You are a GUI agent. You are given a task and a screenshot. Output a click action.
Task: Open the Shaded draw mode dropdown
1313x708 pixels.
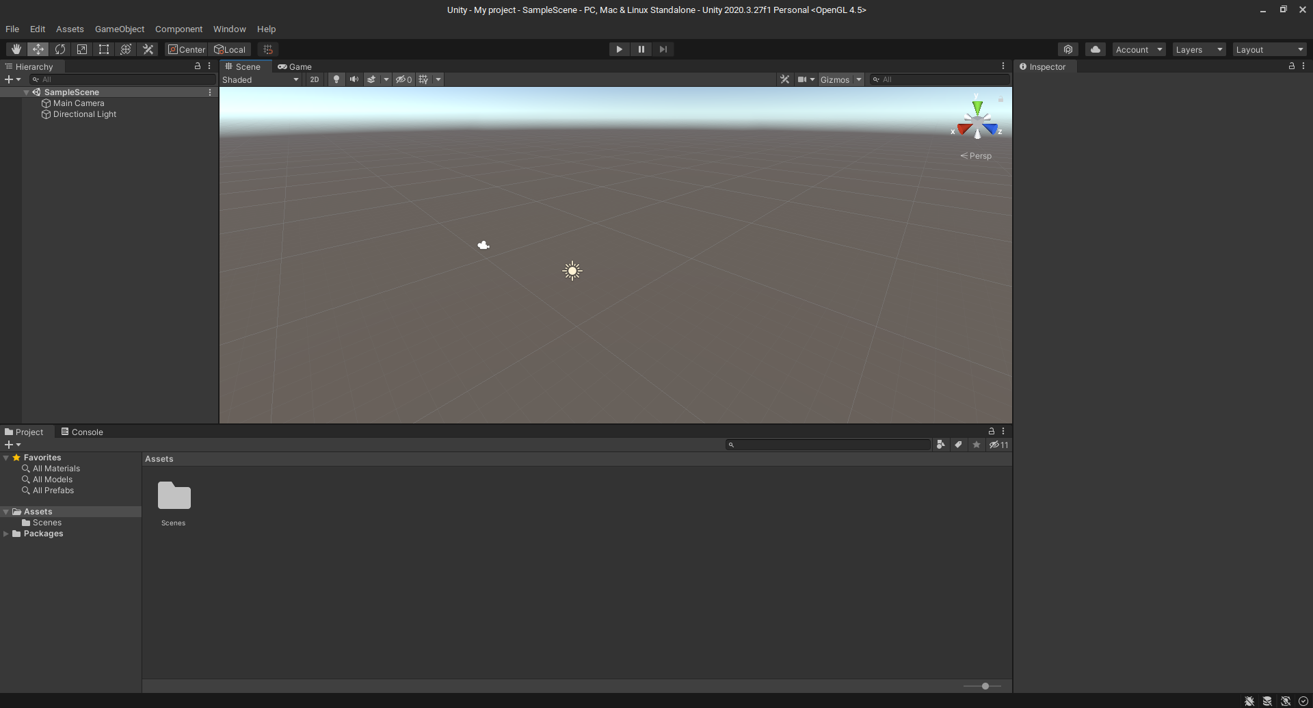(x=260, y=79)
